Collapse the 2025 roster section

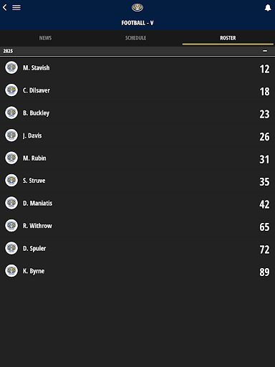click(265, 51)
